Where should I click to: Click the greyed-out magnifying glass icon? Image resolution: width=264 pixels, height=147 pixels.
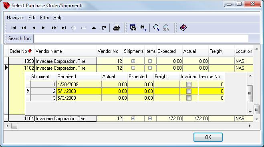click(x=166, y=28)
